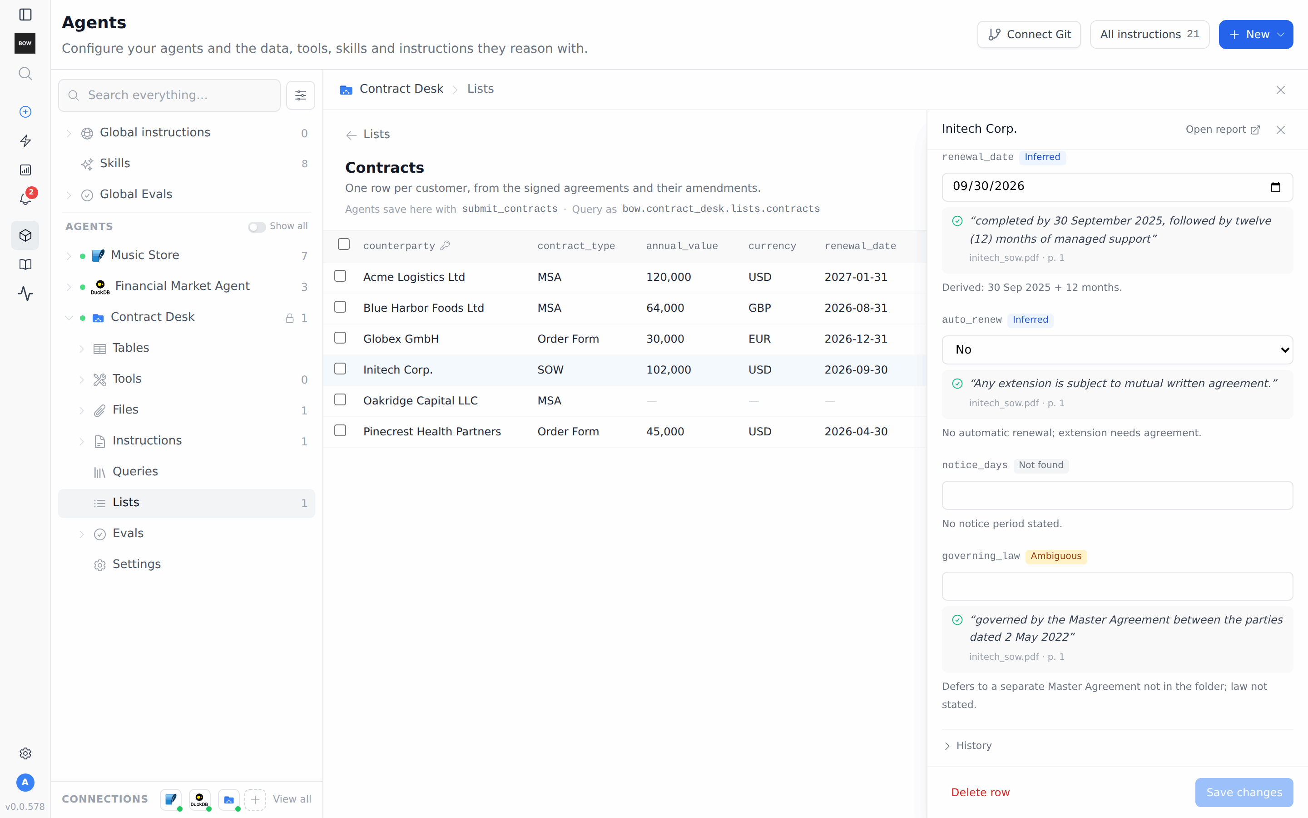Open notifications bell with badge 2
The image size is (1308, 818).
tap(26, 199)
